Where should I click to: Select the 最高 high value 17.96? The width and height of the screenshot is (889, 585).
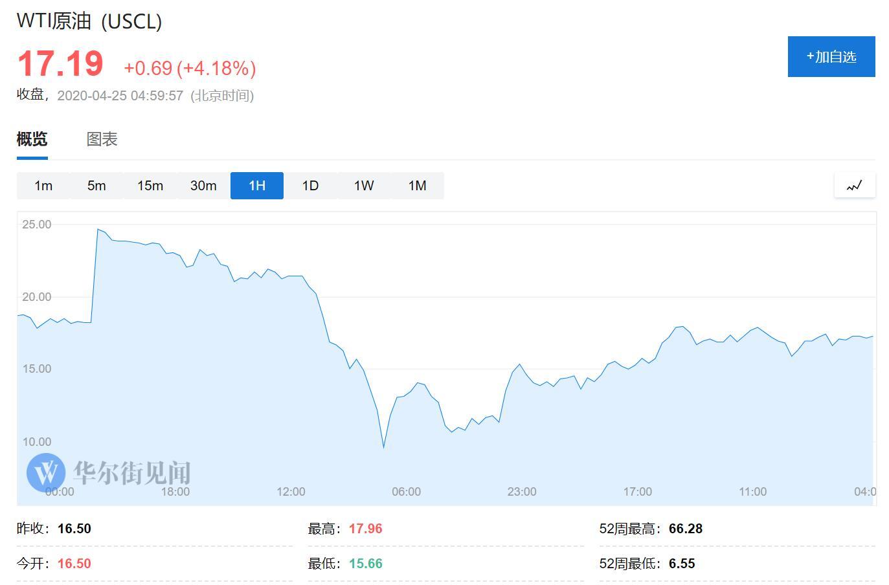point(365,528)
